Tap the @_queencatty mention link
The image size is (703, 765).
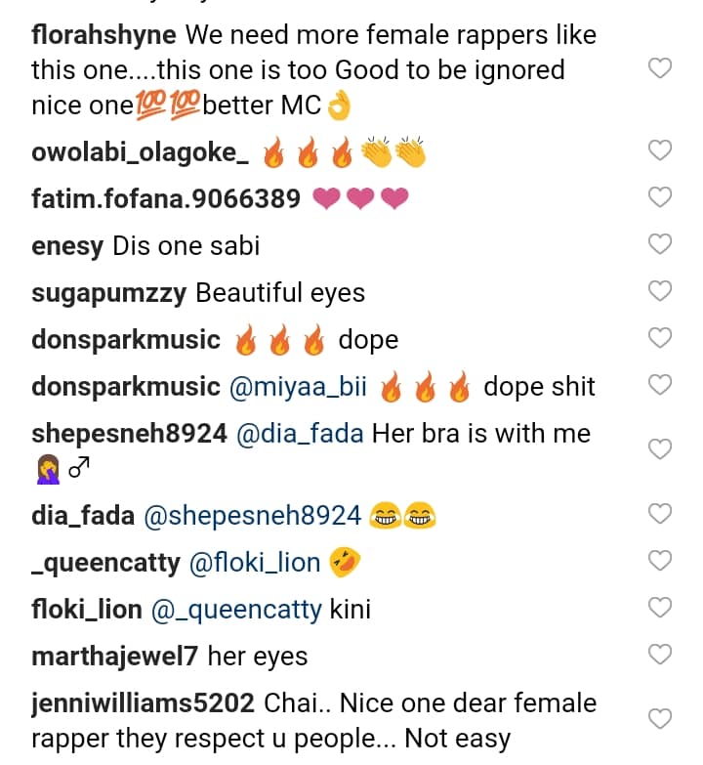click(235, 609)
